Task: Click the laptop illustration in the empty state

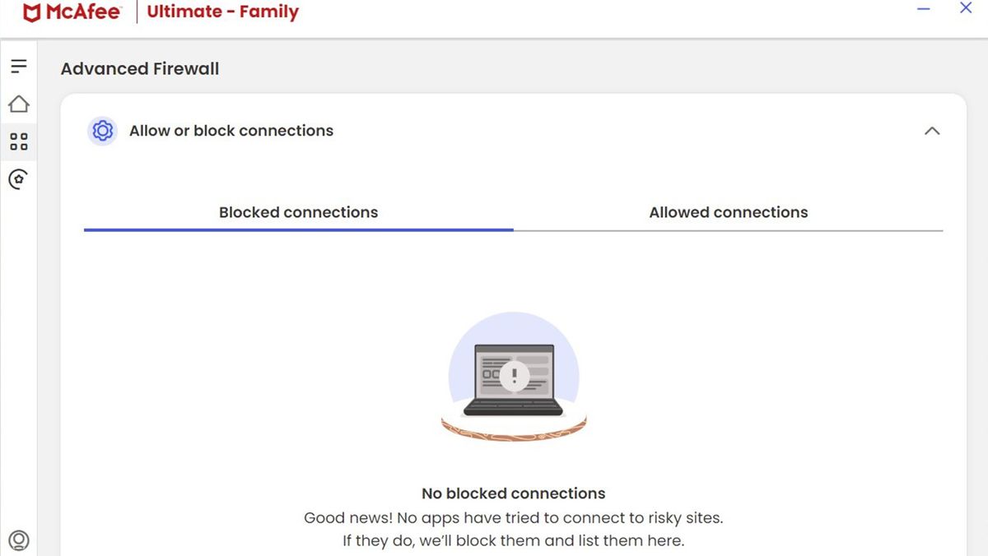Action: click(x=514, y=377)
